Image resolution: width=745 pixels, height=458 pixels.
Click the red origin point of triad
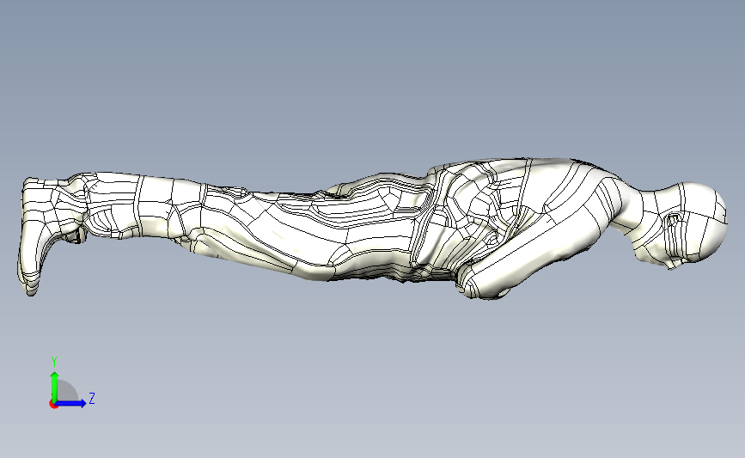[x=53, y=405]
